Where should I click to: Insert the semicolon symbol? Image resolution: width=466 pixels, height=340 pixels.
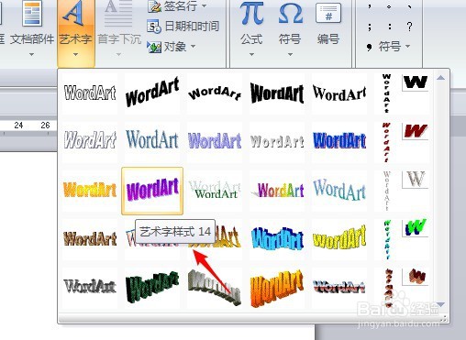coord(370,27)
